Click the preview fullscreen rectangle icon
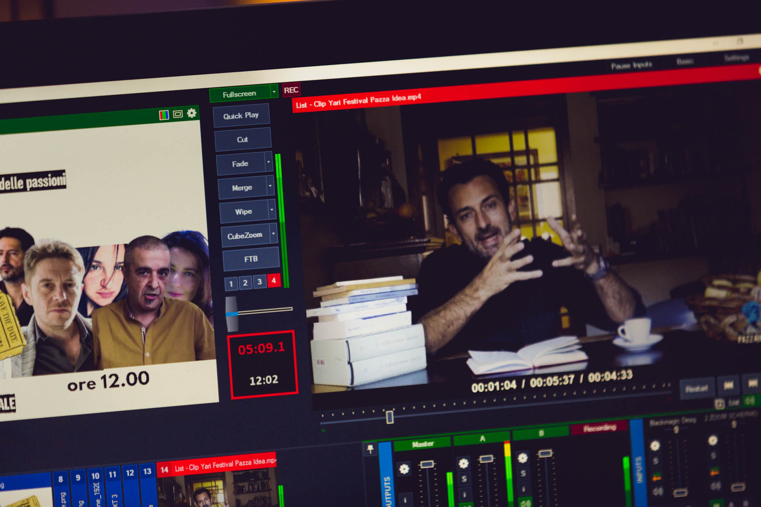 tap(178, 114)
